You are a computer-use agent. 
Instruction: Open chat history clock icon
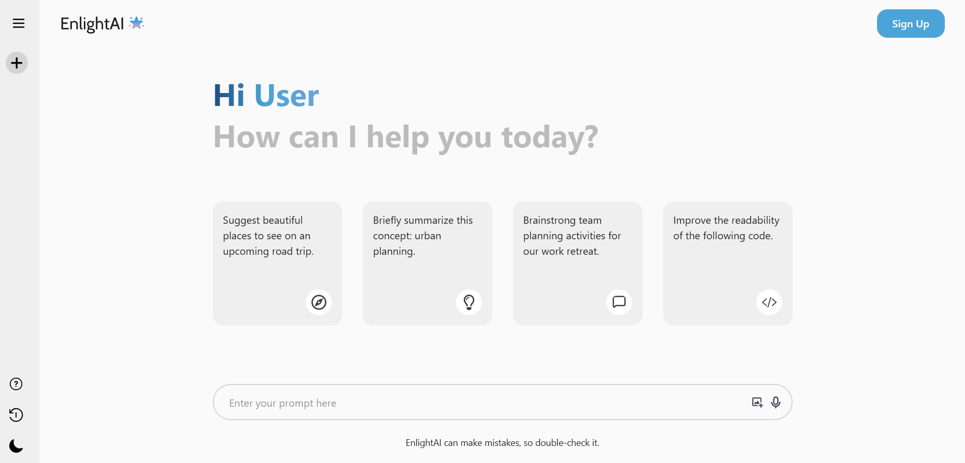pos(17,415)
